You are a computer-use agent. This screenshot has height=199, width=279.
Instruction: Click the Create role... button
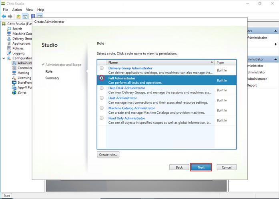pyautogui.click(x=108, y=154)
